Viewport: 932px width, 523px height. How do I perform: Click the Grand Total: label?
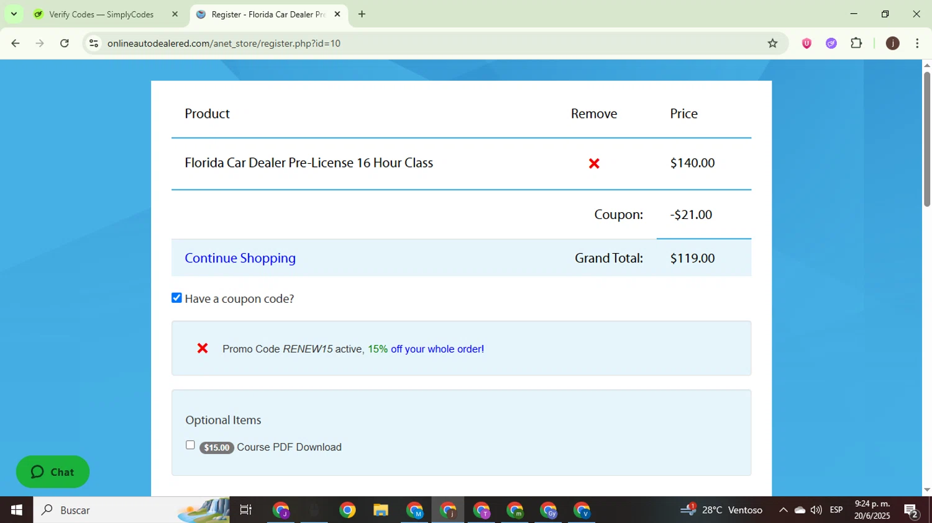click(609, 258)
